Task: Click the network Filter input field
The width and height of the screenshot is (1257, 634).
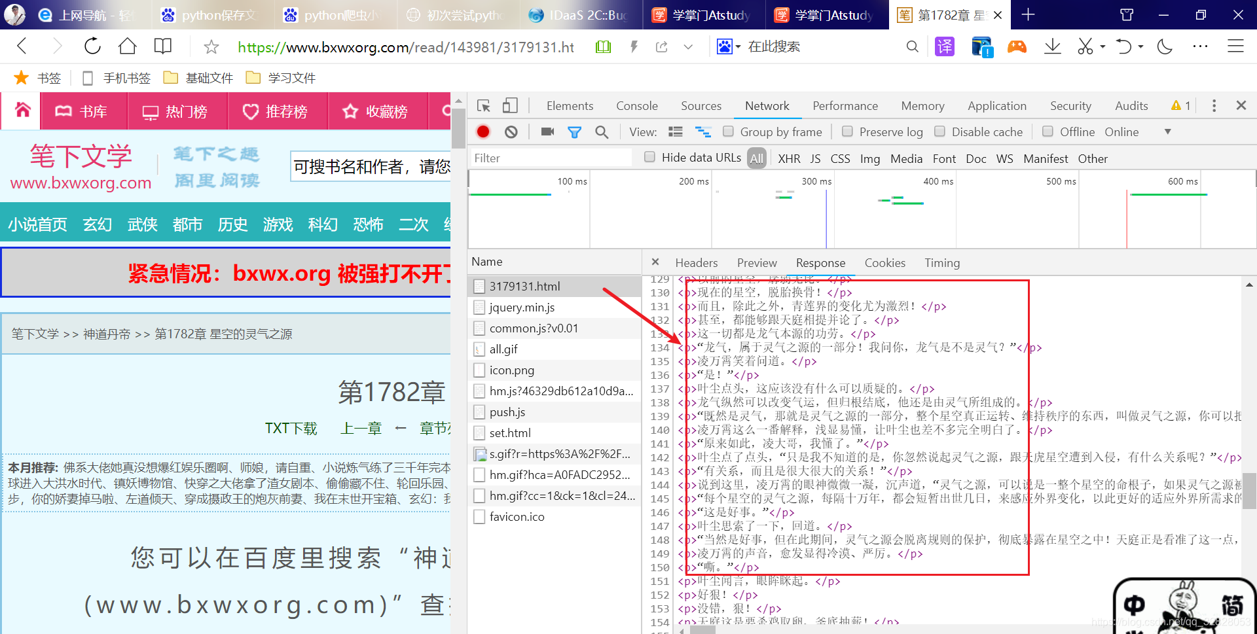Action: pyautogui.click(x=551, y=158)
